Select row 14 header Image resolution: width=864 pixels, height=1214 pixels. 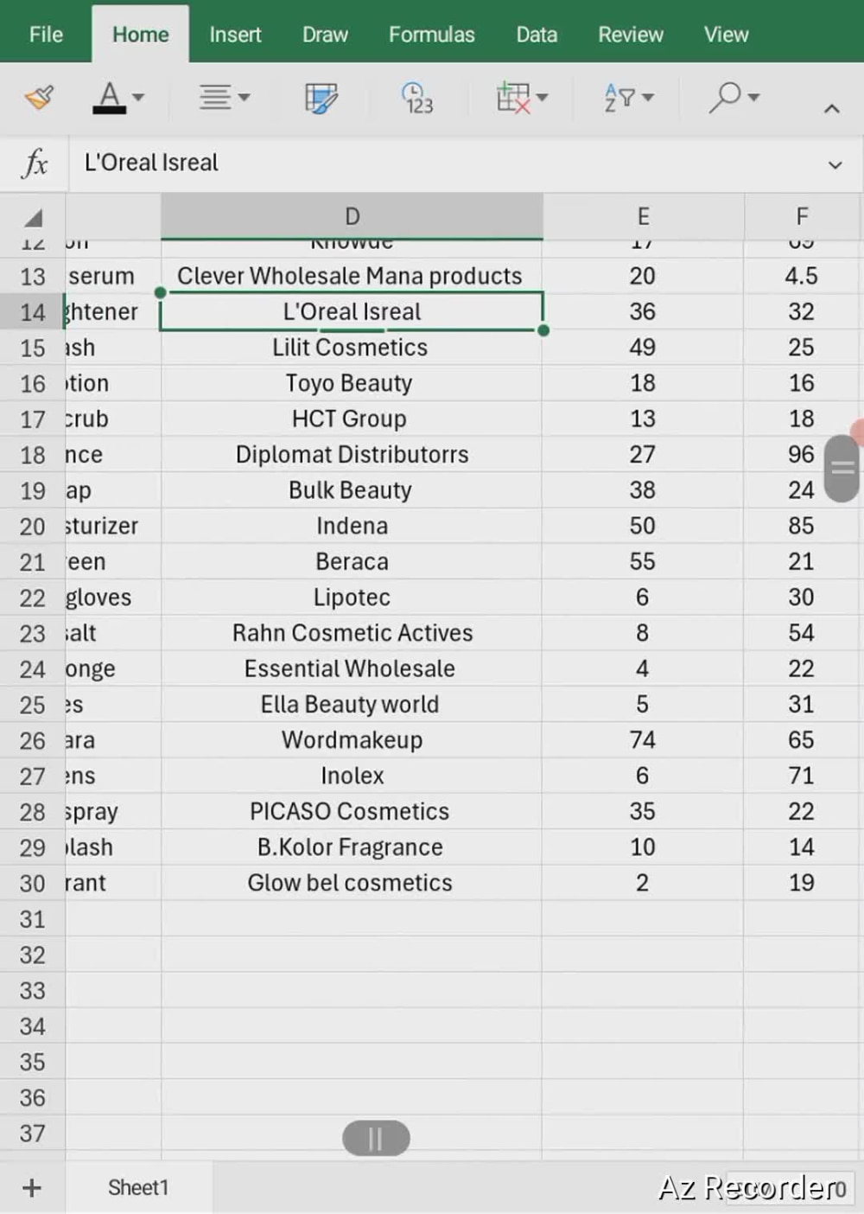pyautogui.click(x=33, y=312)
